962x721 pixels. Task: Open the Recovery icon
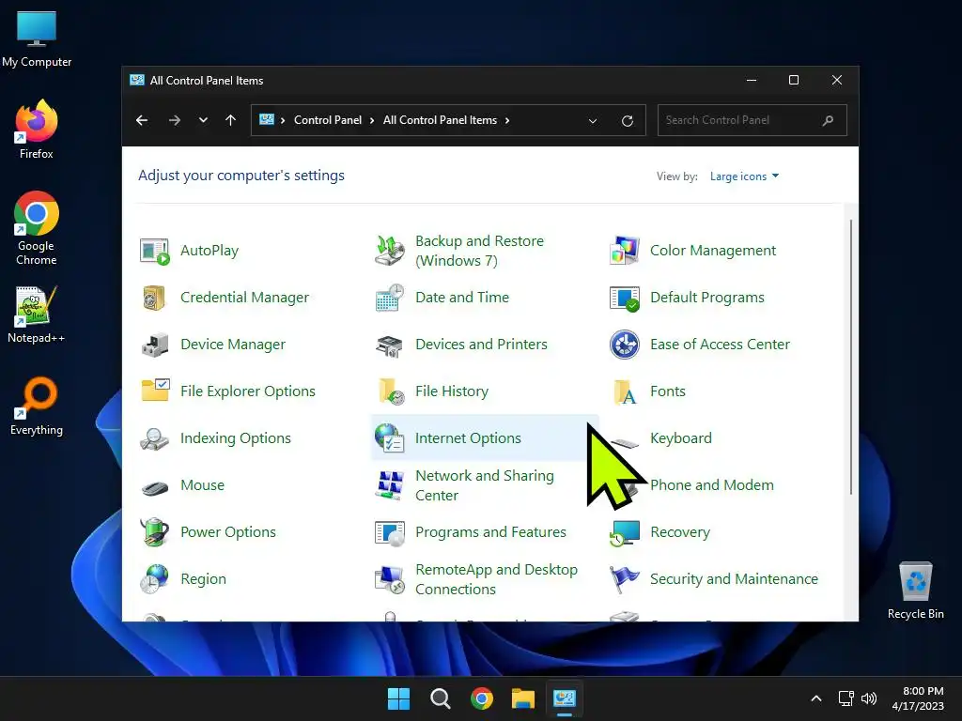pyautogui.click(x=625, y=533)
